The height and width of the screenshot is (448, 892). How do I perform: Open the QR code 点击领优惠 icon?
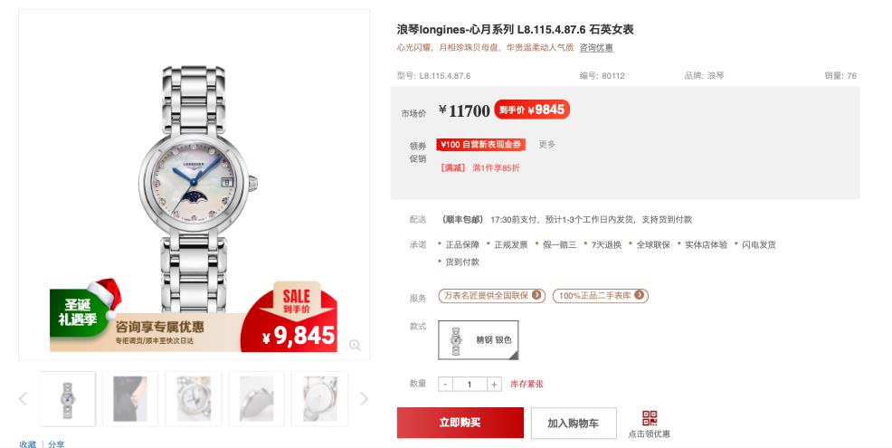click(649, 418)
